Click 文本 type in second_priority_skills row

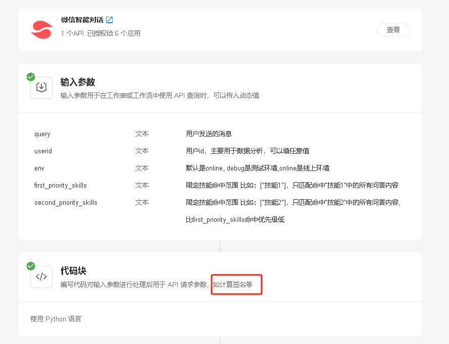(x=142, y=202)
